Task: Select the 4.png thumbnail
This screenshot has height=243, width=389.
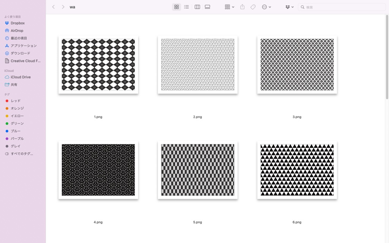Action: point(98,170)
